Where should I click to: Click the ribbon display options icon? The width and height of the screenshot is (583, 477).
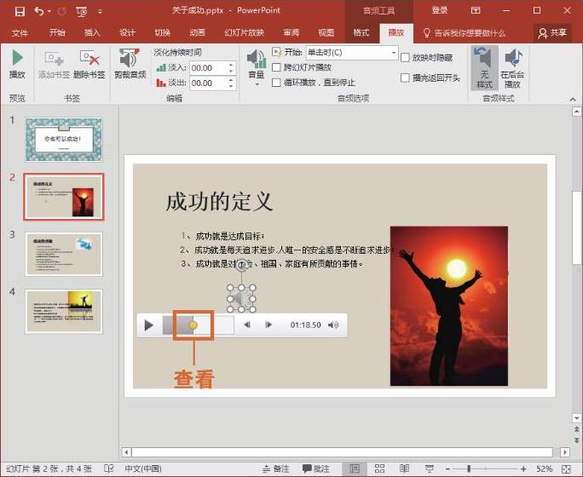pos(476,10)
